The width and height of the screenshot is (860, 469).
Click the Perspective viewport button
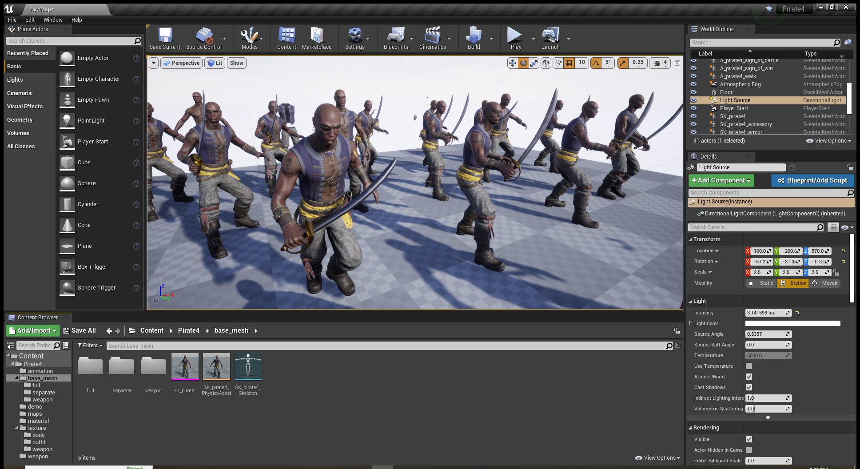click(181, 63)
